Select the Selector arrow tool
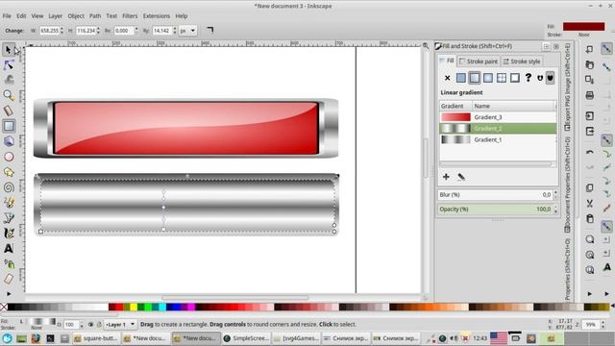This screenshot has height=346, width=615. click(x=9, y=49)
